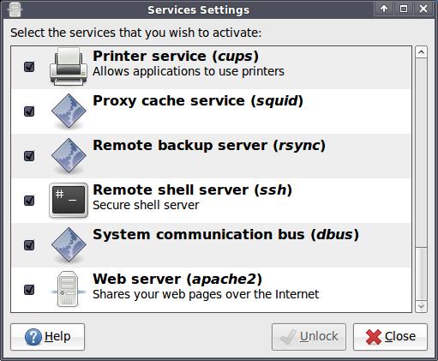This screenshot has height=361, width=438.
Task: Disable the Web server (apache2) checkbox
Action: tap(29, 290)
